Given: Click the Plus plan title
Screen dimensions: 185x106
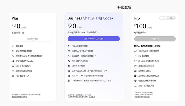Looking at the screenshot, I should point(15,18).
